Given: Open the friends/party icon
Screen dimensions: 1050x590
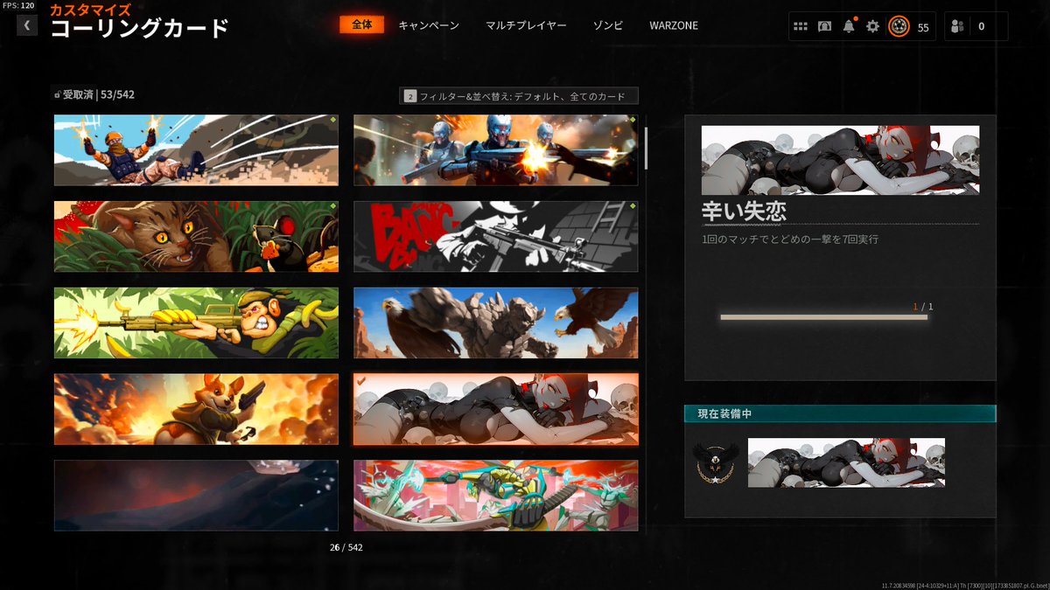Looking at the screenshot, I should coord(957,26).
